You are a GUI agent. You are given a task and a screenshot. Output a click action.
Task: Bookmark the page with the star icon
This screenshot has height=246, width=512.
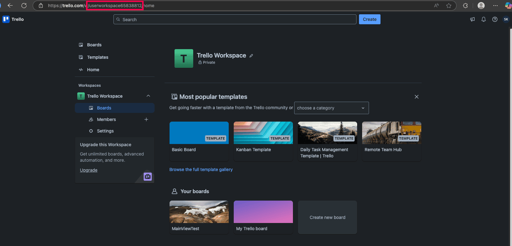coord(449,6)
